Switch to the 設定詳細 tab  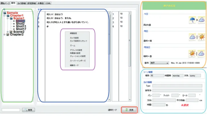pos(32,3)
